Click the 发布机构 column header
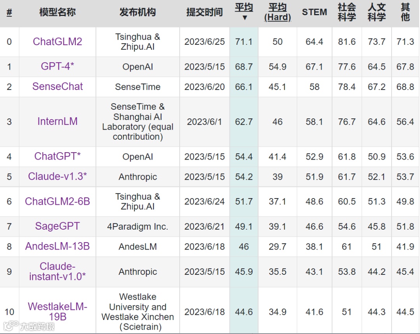This screenshot has width=420, height=334. [x=138, y=12]
